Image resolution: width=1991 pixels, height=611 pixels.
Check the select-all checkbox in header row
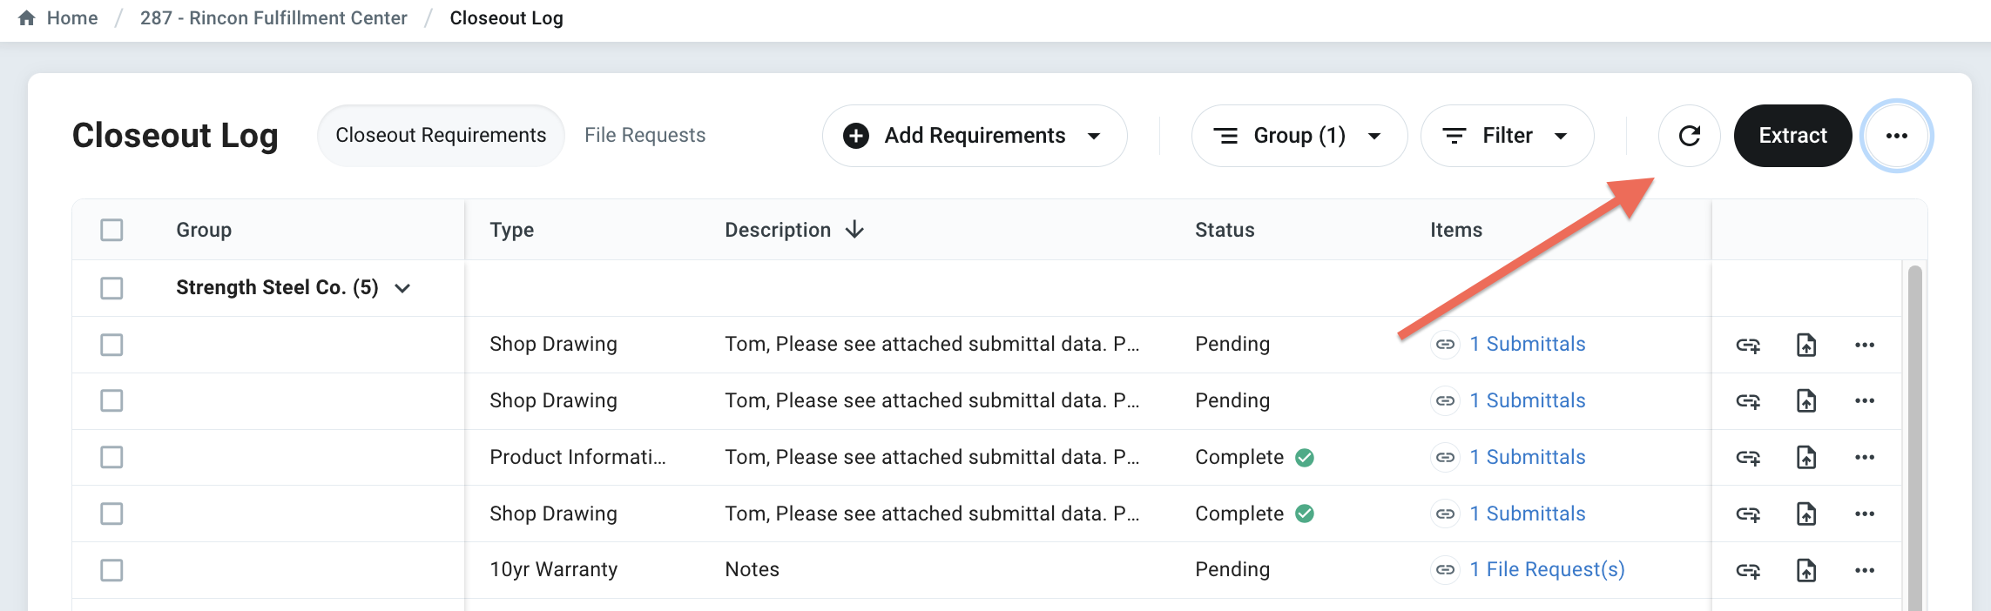click(x=111, y=230)
